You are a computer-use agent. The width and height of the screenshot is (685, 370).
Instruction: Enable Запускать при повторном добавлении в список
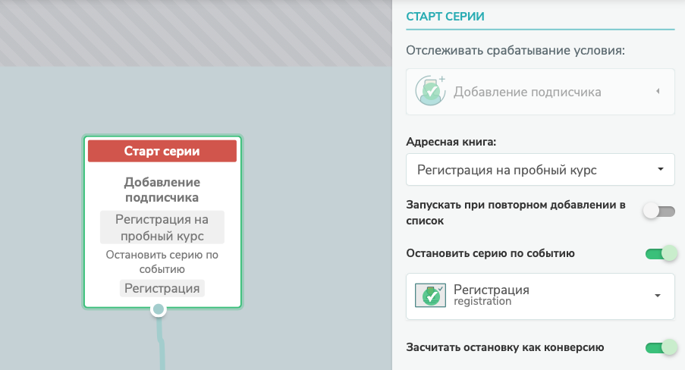point(658,212)
